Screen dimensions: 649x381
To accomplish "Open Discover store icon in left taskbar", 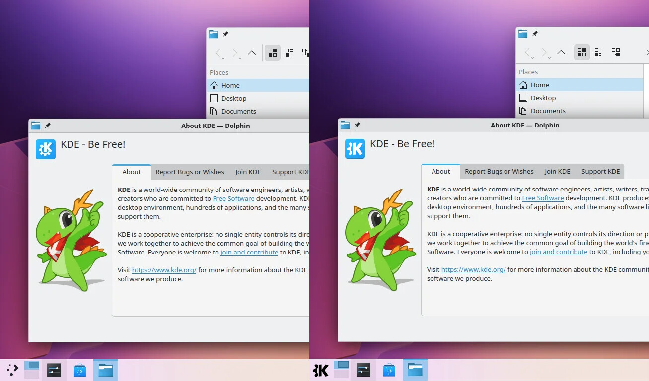I will click(x=79, y=370).
